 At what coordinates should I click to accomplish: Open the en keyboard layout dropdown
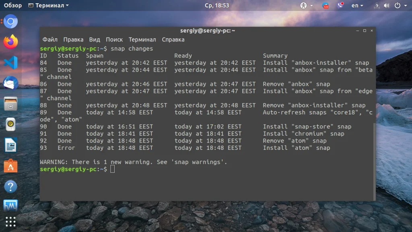coord(357,6)
